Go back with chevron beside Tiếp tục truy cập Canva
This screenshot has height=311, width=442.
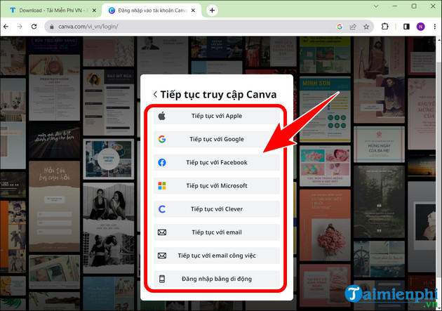(155, 95)
